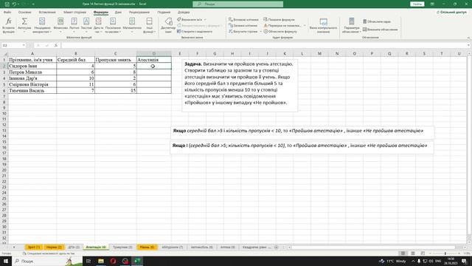The image size is (472, 266).
Task: Open the Windows Start button
Action: click(6, 261)
